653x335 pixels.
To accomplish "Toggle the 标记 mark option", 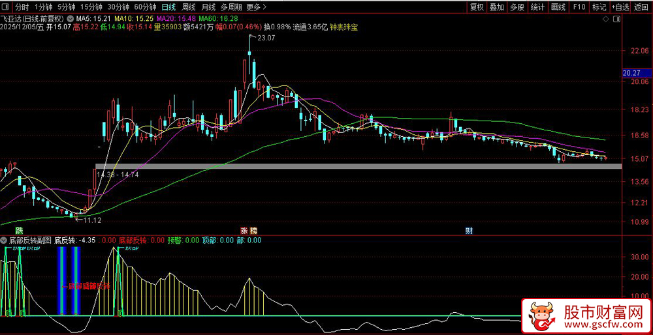I will coord(599,7).
